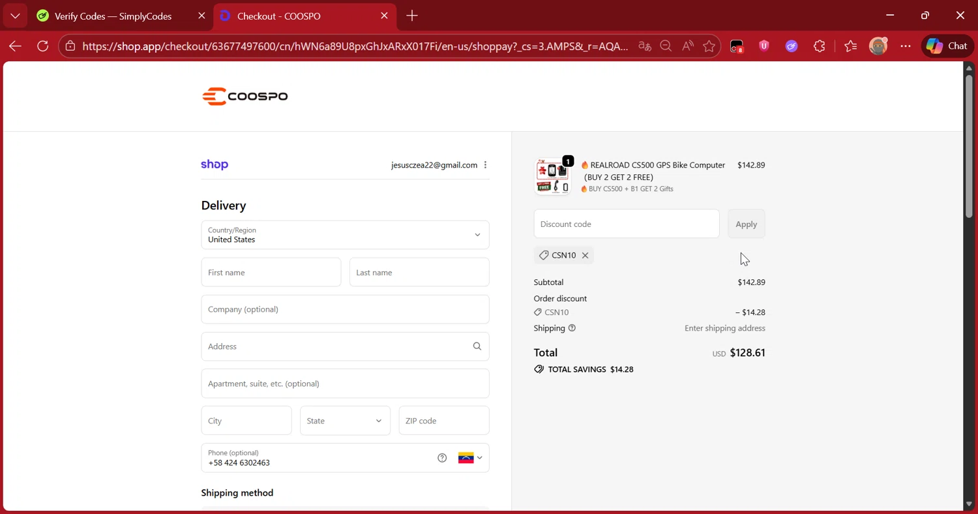Click the Company (optional) field
The image size is (978, 514).
(x=345, y=309)
